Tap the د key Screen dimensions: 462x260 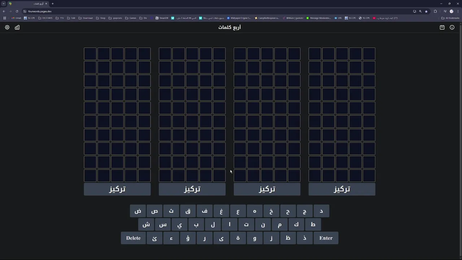[x=321, y=211]
